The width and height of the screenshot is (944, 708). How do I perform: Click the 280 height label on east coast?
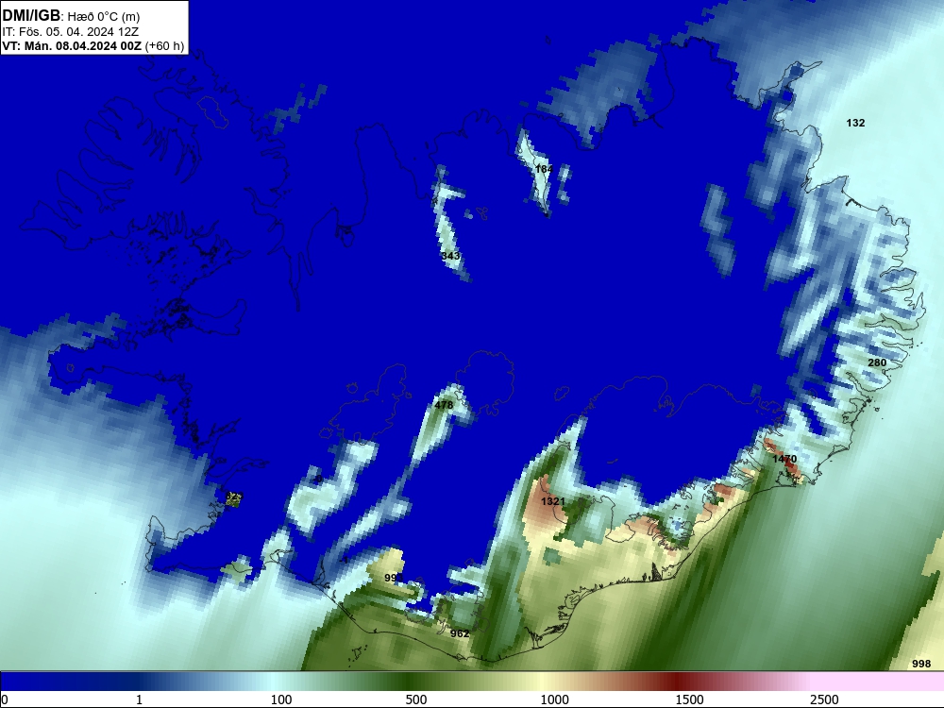pyautogui.click(x=877, y=362)
